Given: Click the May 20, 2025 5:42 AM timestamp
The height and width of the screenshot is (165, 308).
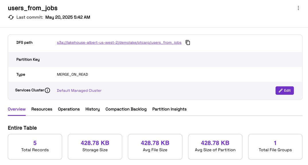Looking at the screenshot, I should pyautogui.click(x=68, y=17).
